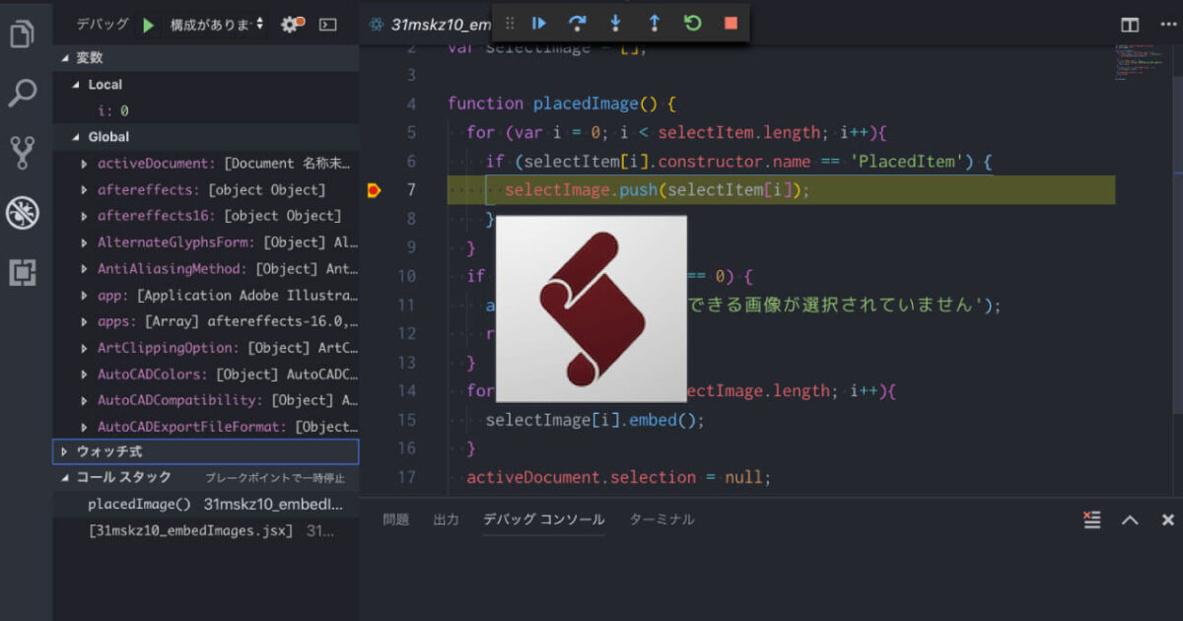Viewport: 1183px width, 621px height.
Task: Grab the debug toolbar drag handle
Action: point(510,23)
